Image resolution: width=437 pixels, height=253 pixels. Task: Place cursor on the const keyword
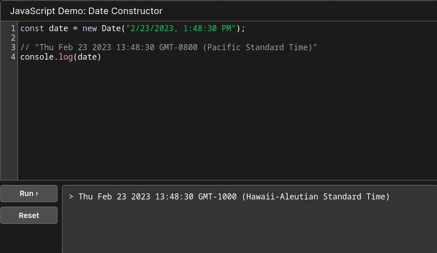[x=32, y=28]
